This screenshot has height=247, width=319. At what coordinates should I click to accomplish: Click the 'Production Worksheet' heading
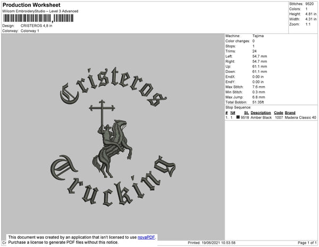(x=31, y=5)
